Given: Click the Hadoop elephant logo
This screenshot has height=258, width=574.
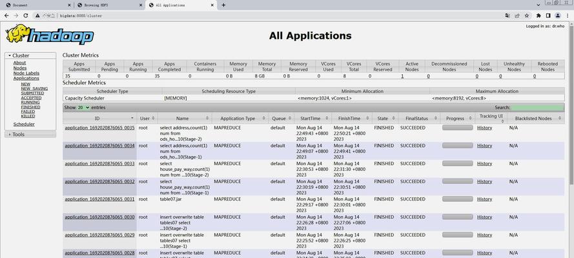Looking at the screenshot, I should (x=50, y=34).
